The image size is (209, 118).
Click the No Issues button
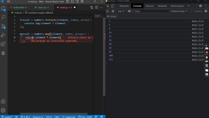tap(111, 16)
